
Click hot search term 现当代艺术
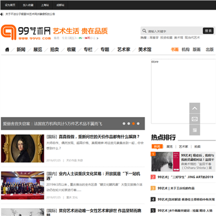click(x=192, y=38)
